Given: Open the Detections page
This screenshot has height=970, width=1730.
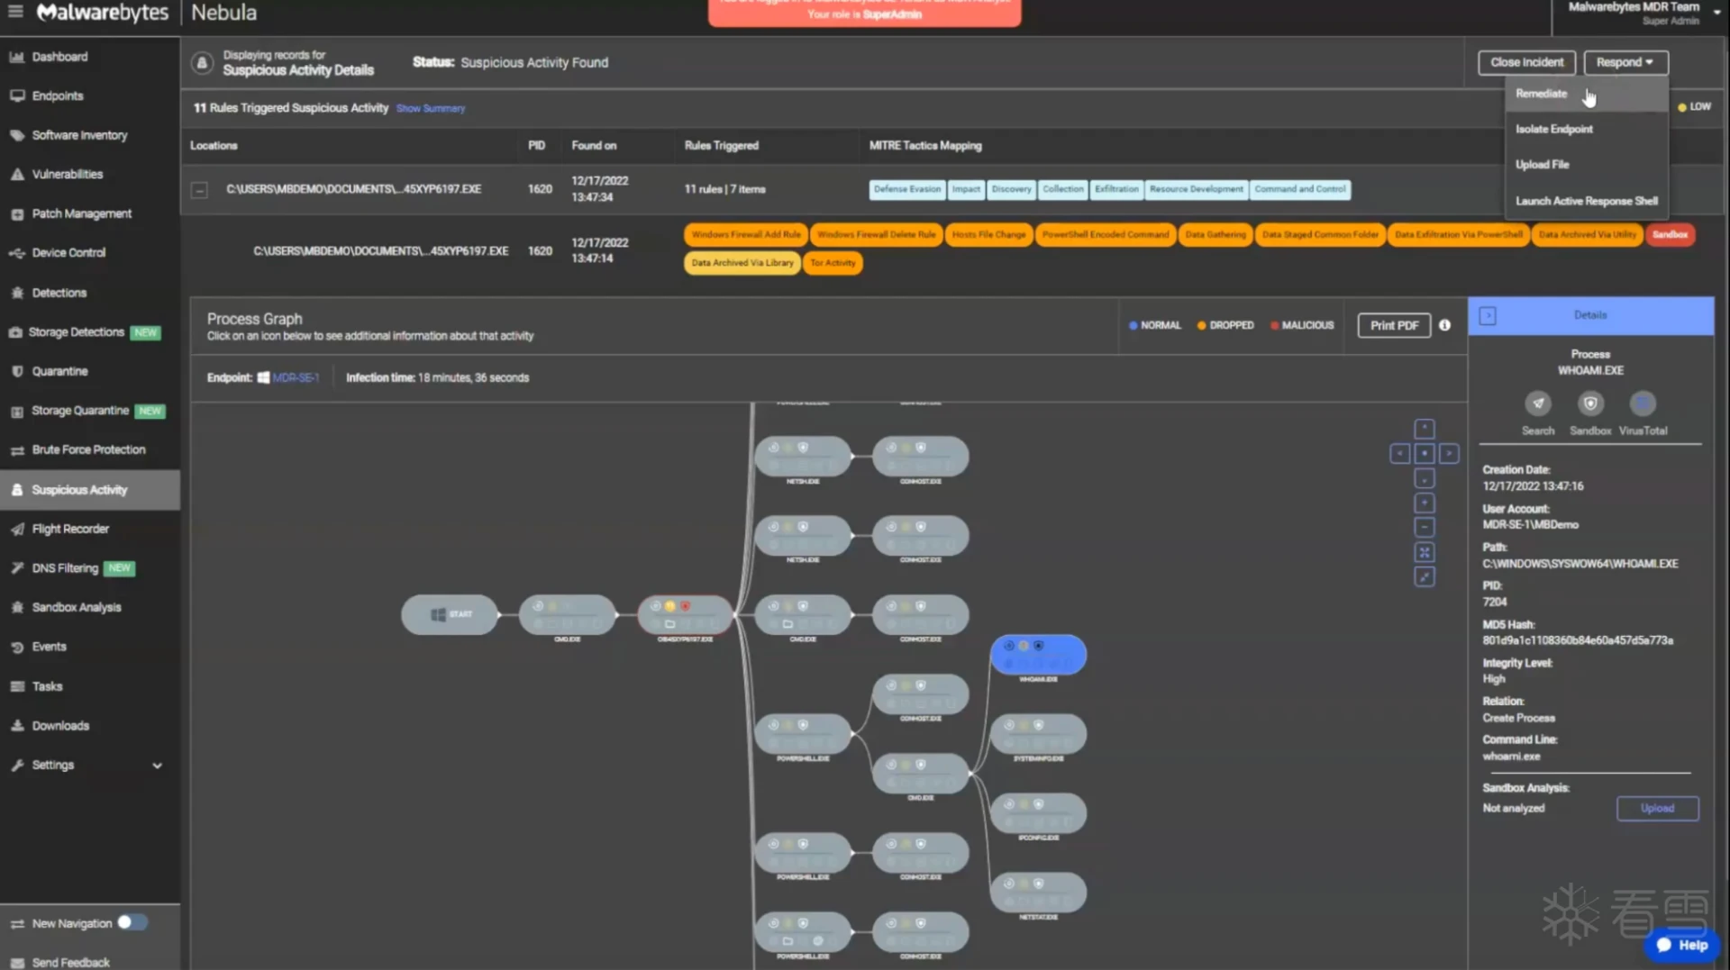Looking at the screenshot, I should click(x=59, y=293).
